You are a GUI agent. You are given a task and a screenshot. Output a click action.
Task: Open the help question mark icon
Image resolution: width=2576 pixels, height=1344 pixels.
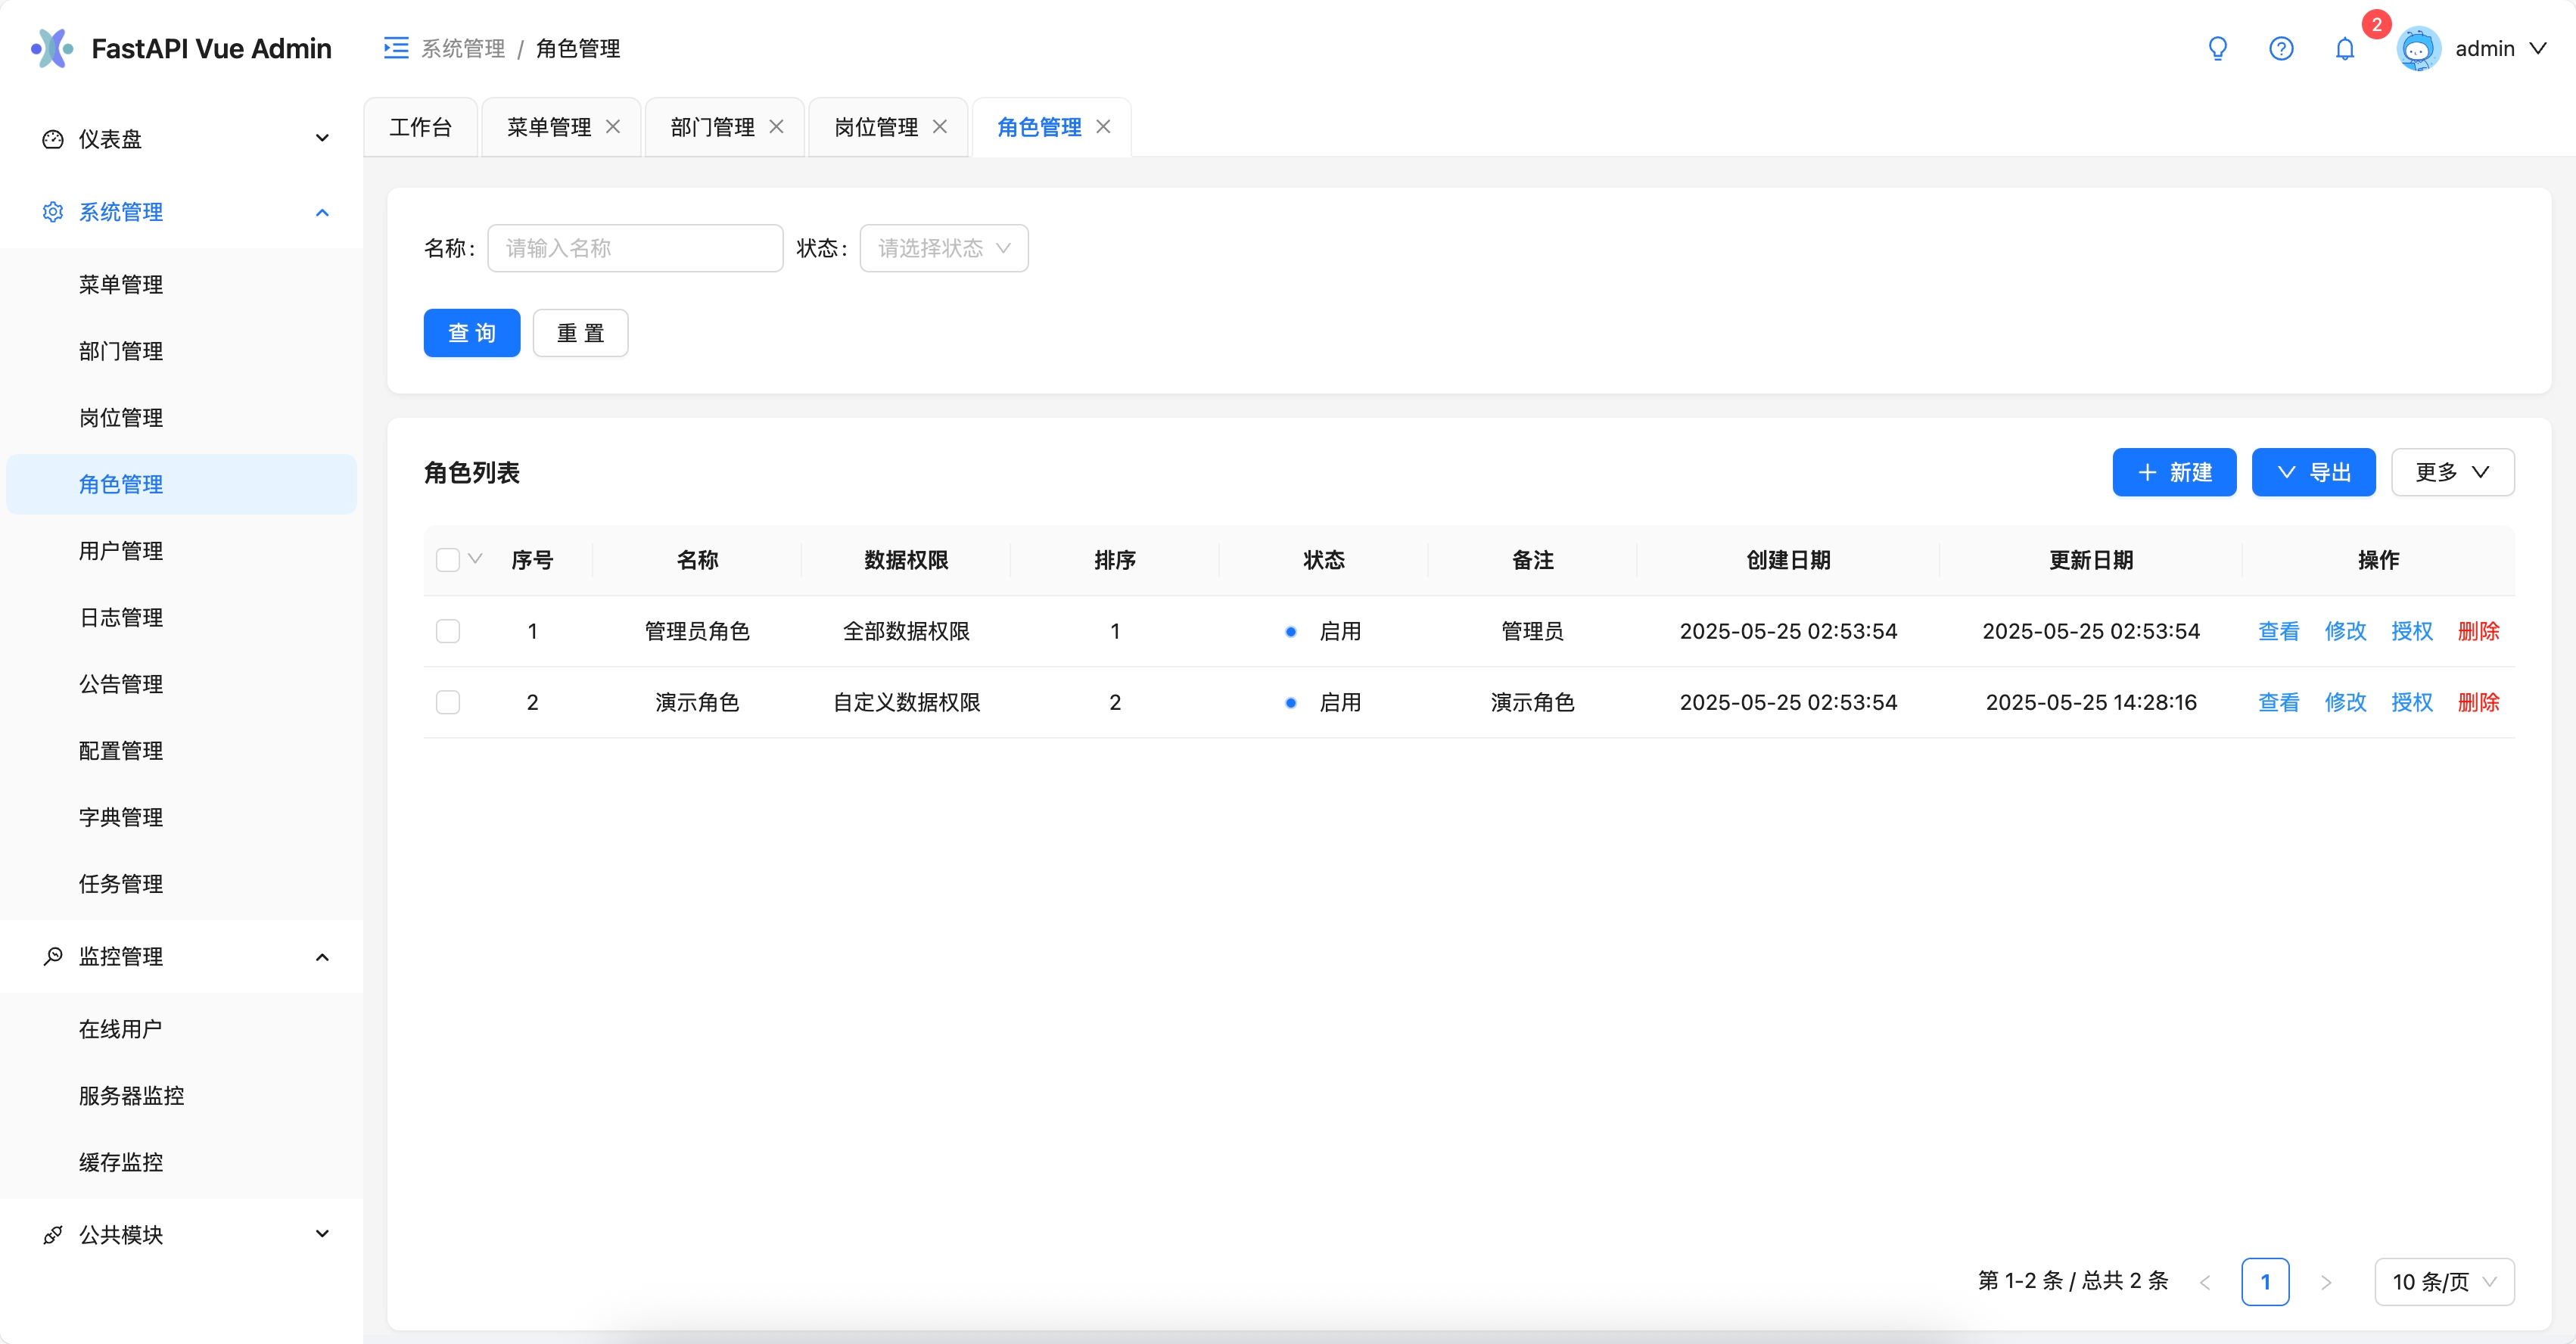[x=2281, y=48]
